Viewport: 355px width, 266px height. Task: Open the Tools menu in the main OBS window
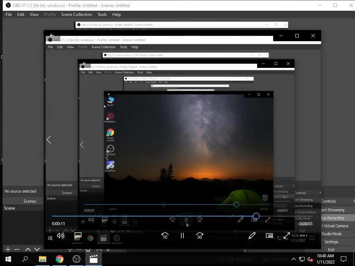(102, 15)
